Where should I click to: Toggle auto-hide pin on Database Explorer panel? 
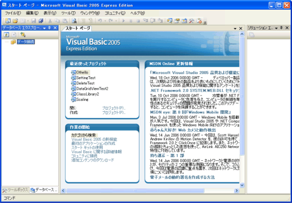[x=49, y=28]
